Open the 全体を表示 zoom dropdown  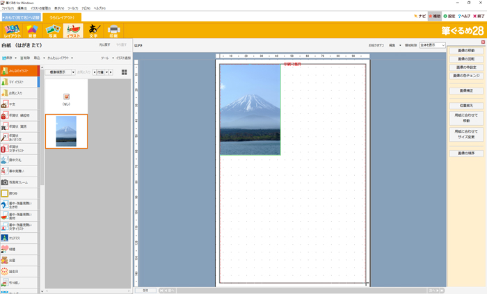(x=431, y=45)
